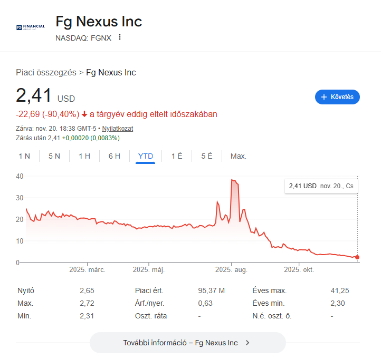
Task: Select the 1 N time range tab
Action: pos(24,156)
